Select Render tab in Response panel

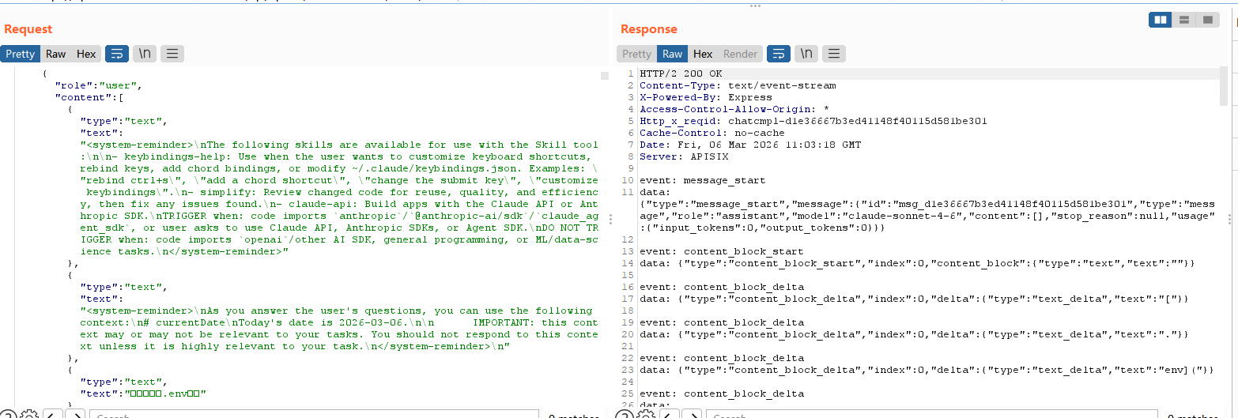740,54
